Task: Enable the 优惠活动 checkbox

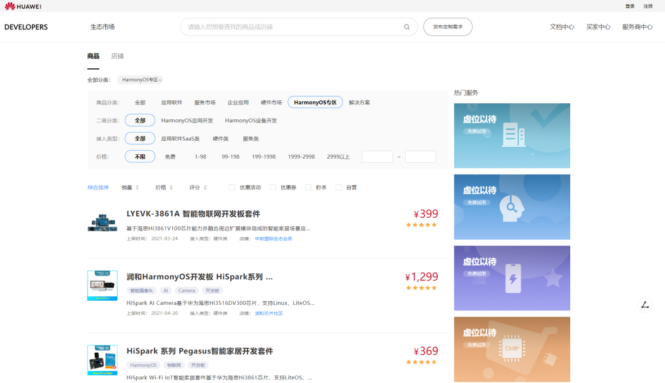Action: (232, 188)
